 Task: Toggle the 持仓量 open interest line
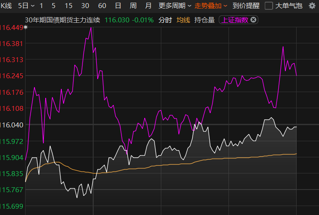[204, 20]
